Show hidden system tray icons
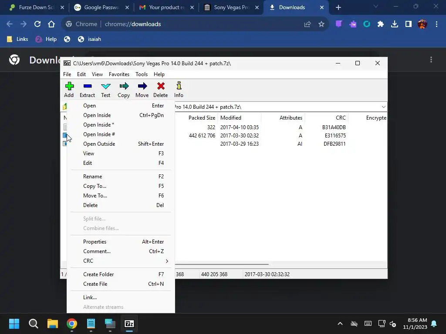The width and height of the screenshot is (446, 334). coord(340,324)
